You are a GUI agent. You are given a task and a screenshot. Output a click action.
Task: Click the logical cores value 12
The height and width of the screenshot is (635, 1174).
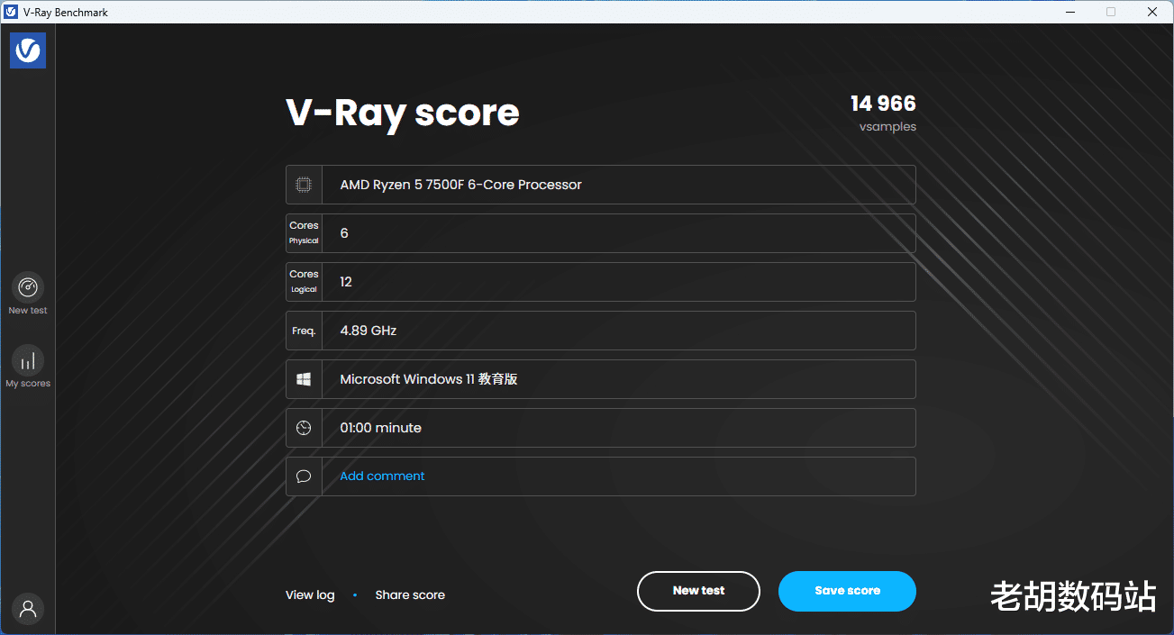click(x=346, y=282)
